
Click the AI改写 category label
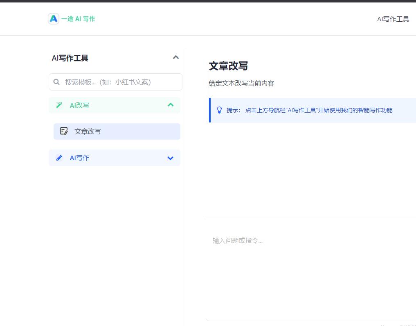tap(79, 105)
